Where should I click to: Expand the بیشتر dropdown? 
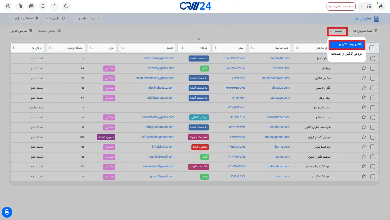pyautogui.click(x=337, y=31)
